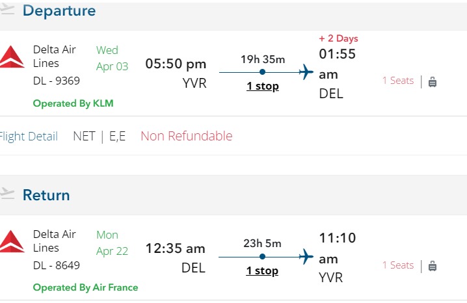Click the stopover dot on the departure route line
The height and width of the screenshot is (303, 467).
coord(262,72)
